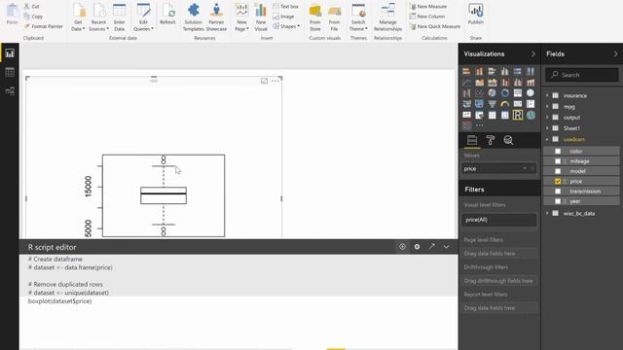Select the Slicer visualization
623x350 pixels.
(479, 115)
